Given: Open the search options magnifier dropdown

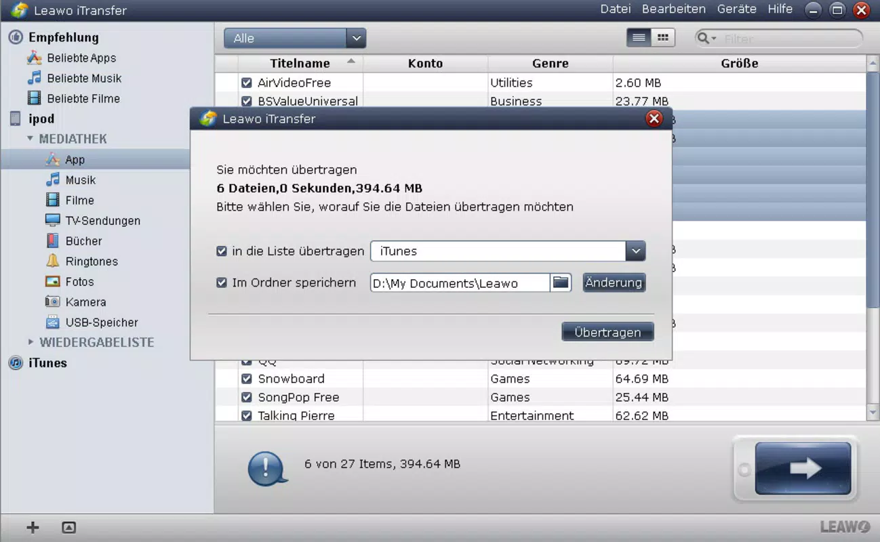Looking at the screenshot, I should [707, 39].
